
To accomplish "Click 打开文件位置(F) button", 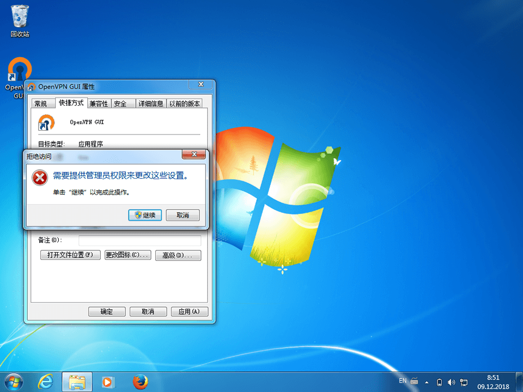I will pyautogui.click(x=70, y=255).
